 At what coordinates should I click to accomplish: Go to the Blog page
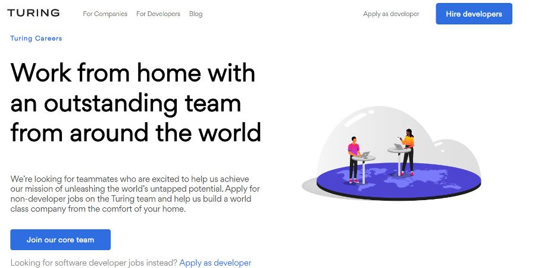195,14
